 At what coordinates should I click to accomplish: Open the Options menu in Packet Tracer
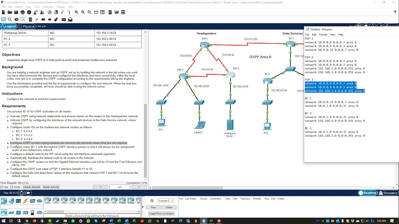tap(19, 7)
